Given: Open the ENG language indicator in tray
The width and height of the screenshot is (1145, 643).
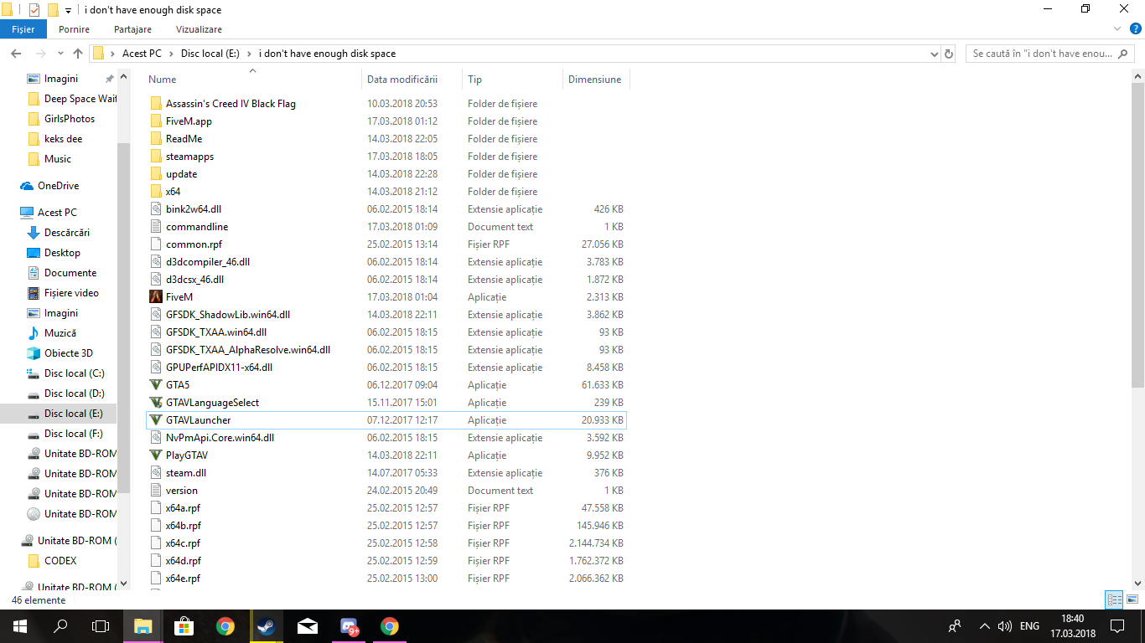Looking at the screenshot, I should pos(1029,626).
